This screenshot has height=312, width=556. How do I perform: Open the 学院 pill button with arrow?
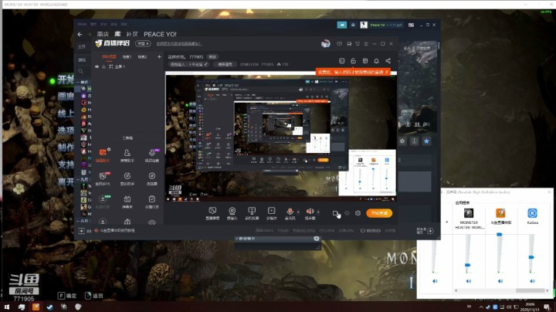pyautogui.click(x=143, y=43)
